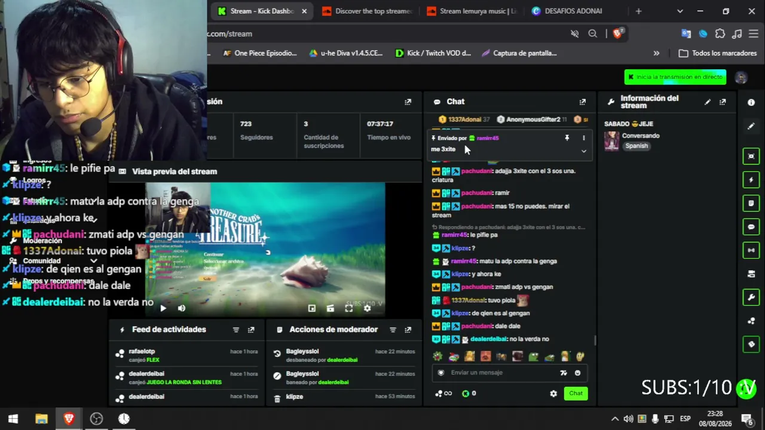Toggle the wrench stream info widget in sidebar
This screenshot has width=765, height=430.
point(751,297)
